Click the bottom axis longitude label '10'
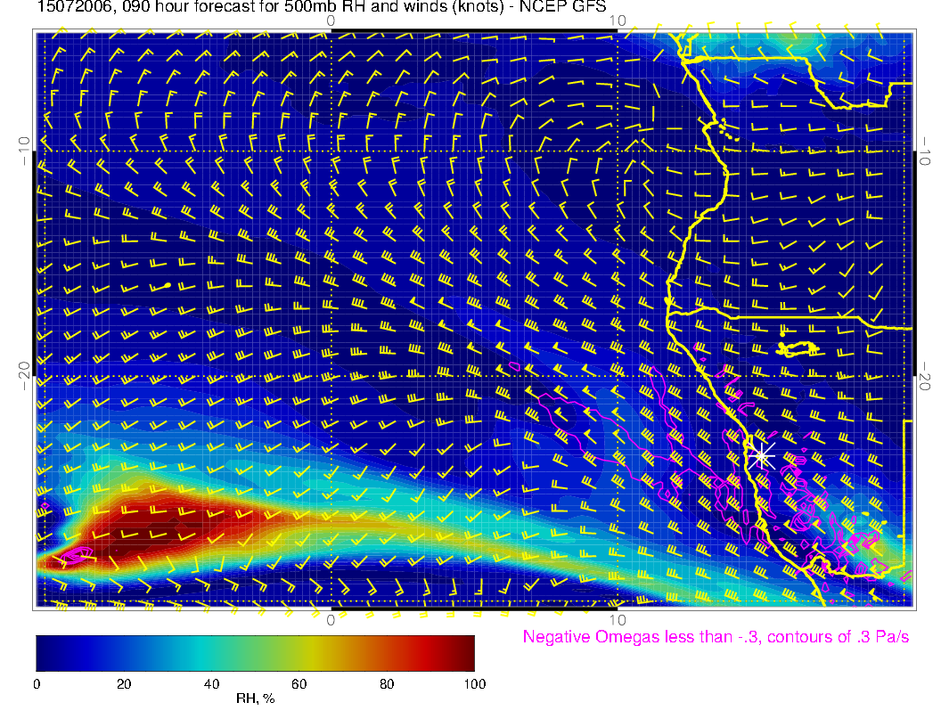 [x=618, y=620]
